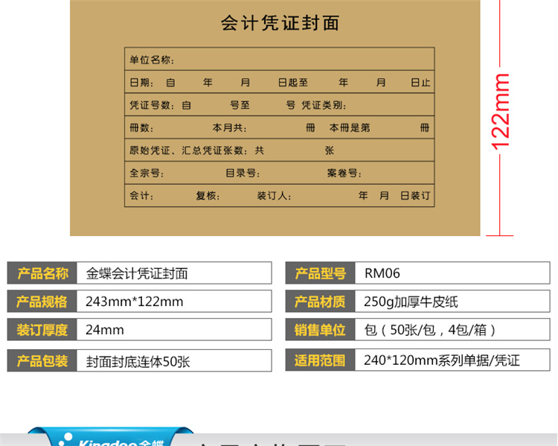Select the 243mm*122mm specification value

[135, 302]
